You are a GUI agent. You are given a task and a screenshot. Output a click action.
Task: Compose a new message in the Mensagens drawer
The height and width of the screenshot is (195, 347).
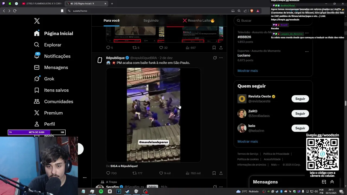324,182
